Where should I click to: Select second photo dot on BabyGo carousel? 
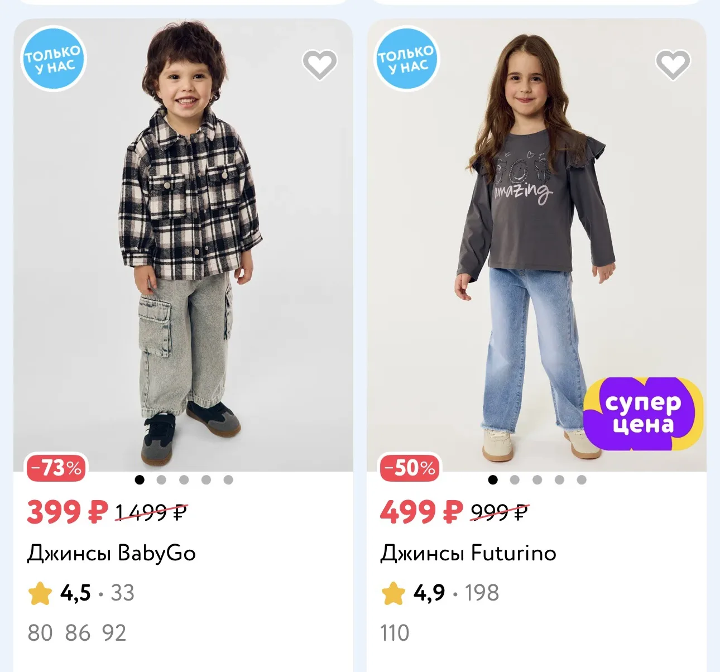pyautogui.click(x=162, y=479)
